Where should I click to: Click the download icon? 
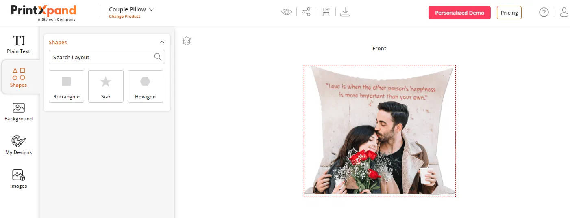pos(345,12)
